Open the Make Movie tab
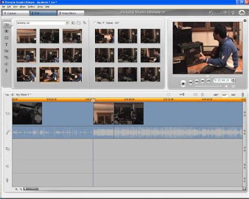Screen dimensions: 249x199 tap(71, 13)
